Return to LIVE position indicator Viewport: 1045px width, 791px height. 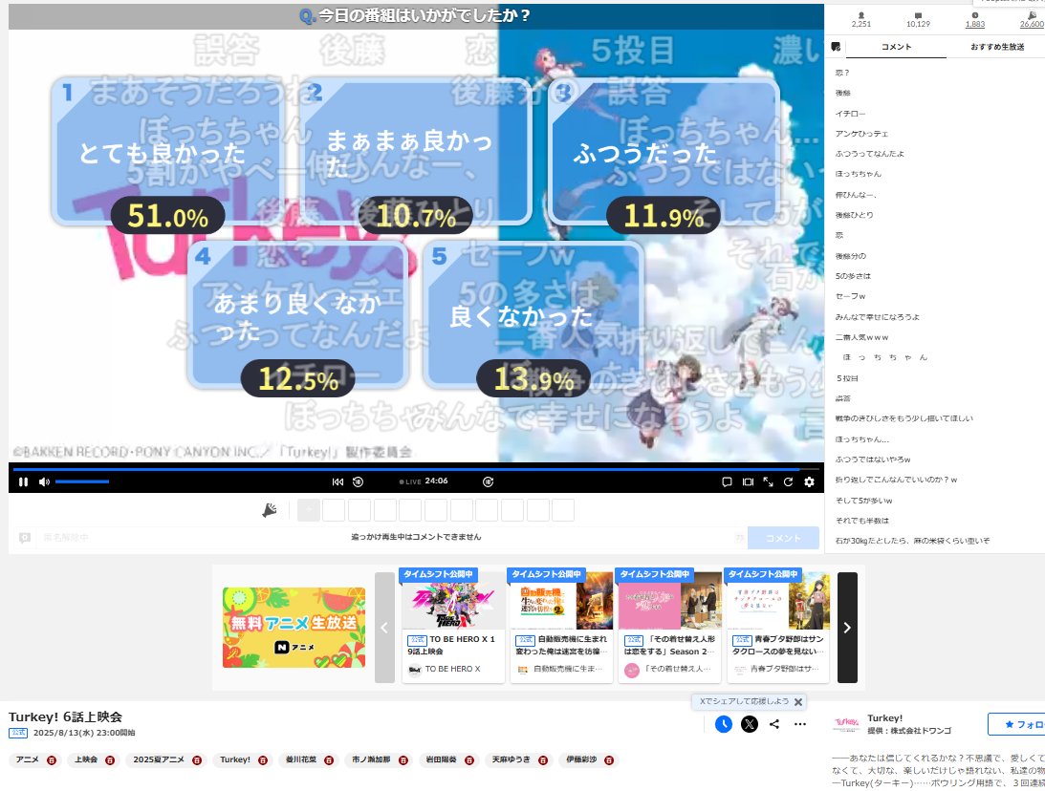coord(410,482)
